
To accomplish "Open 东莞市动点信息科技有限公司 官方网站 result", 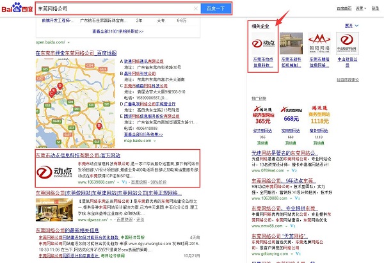I will [x=78, y=155].
